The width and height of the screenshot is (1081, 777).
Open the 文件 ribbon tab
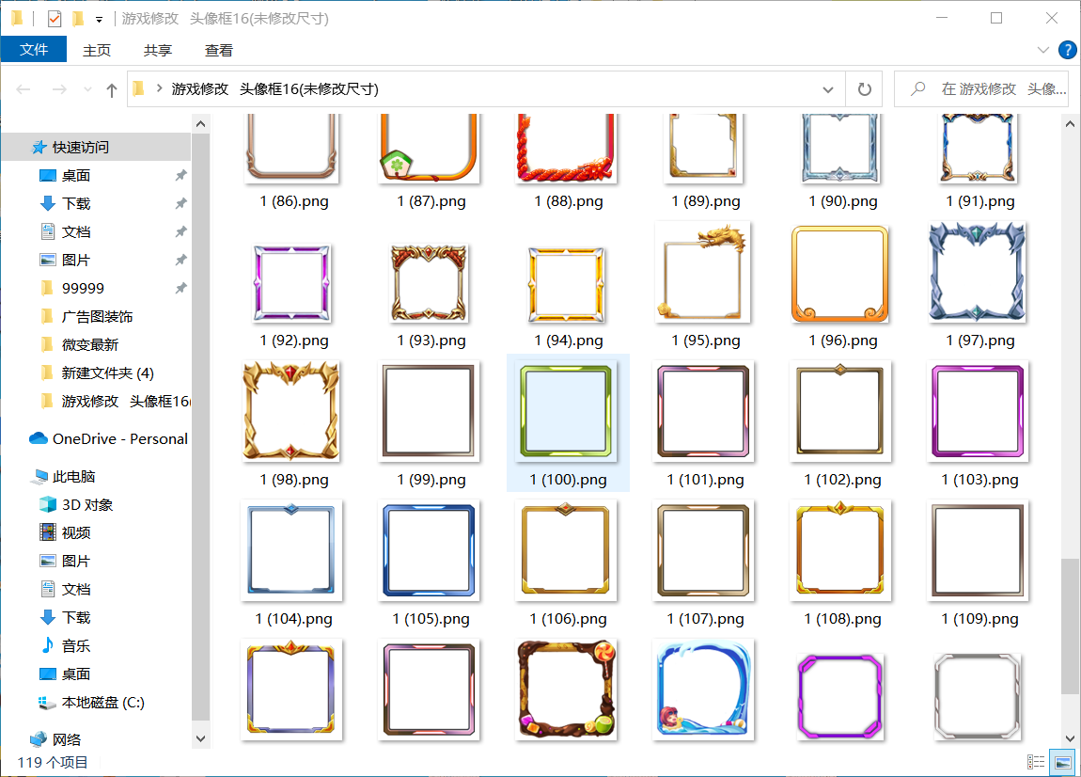[34, 50]
